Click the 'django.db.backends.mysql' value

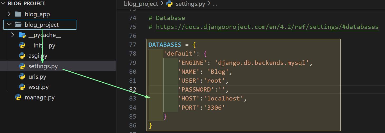pyautogui.click(x=262, y=63)
